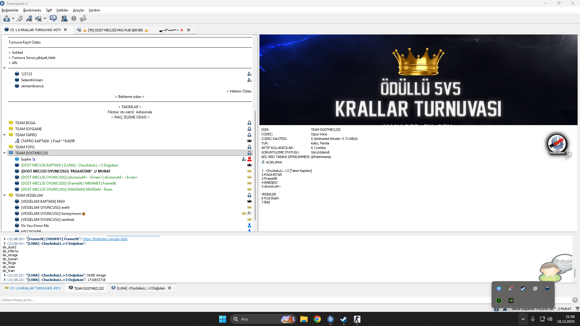Open the Araçlar menu
The height and width of the screenshot is (326, 580).
[78, 10]
